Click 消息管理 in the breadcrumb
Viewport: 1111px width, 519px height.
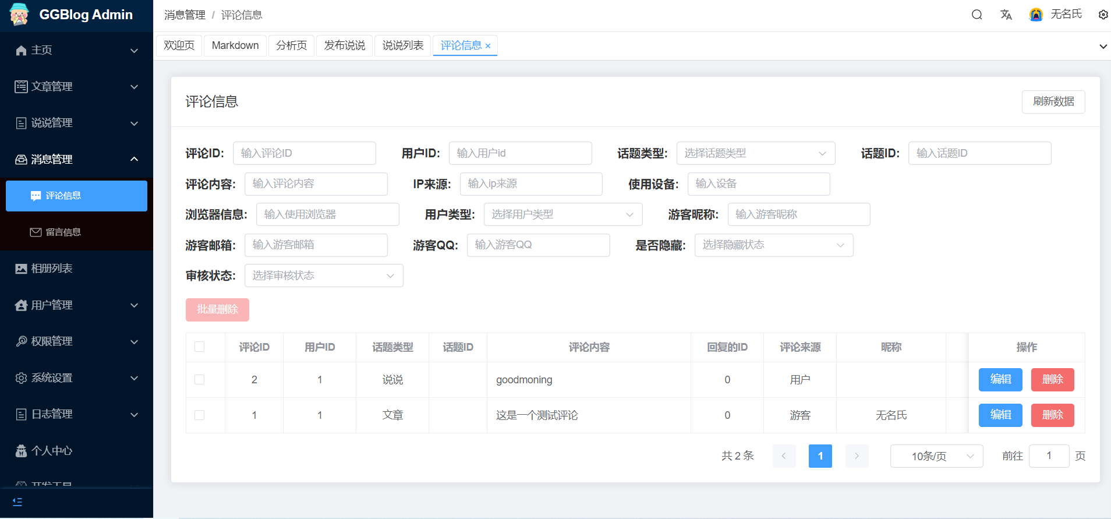coord(185,15)
